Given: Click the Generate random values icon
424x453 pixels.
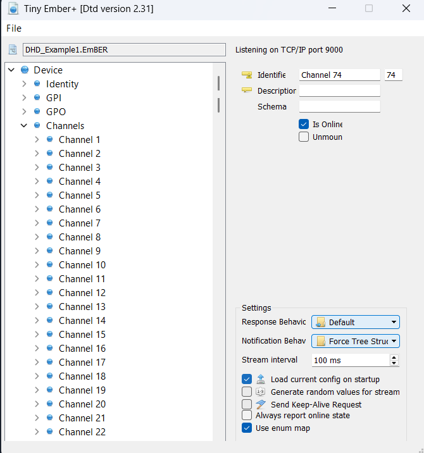Looking at the screenshot, I should pos(260,392).
